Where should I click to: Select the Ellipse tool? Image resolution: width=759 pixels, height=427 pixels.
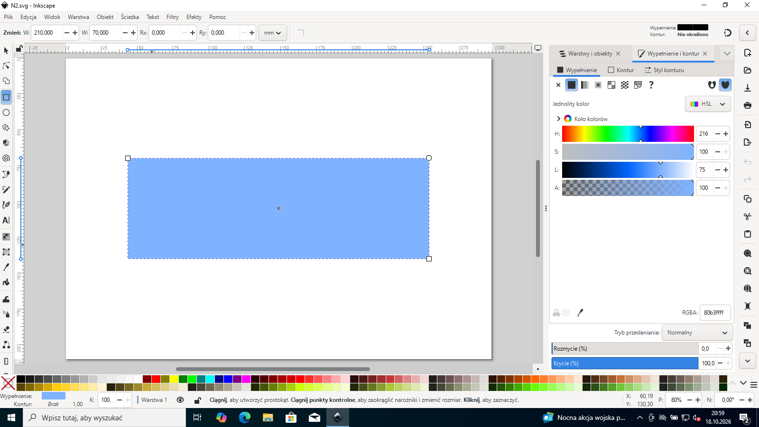[x=6, y=112]
